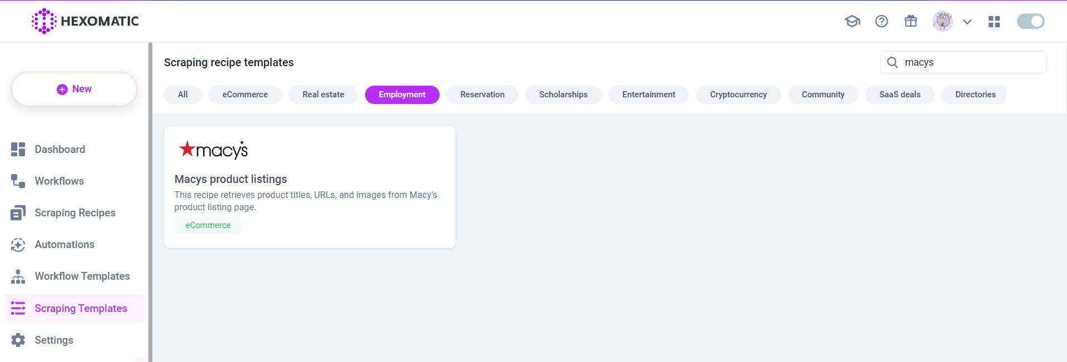This screenshot has height=362, width=1067.
Task: Click the New button
Action: 74,89
